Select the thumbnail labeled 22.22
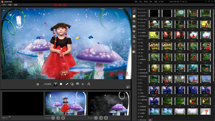 pyautogui.click(x=193, y=101)
